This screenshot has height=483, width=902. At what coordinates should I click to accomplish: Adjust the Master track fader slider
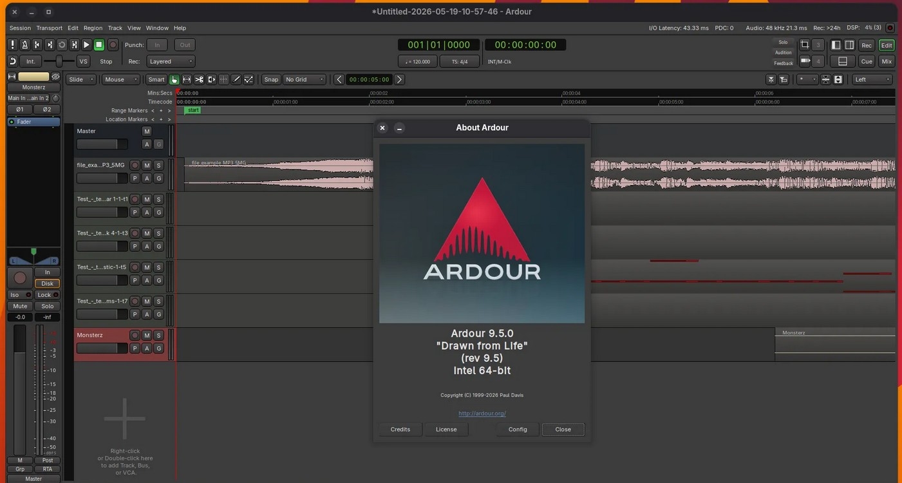pyautogui.click(x=102, y=144)
